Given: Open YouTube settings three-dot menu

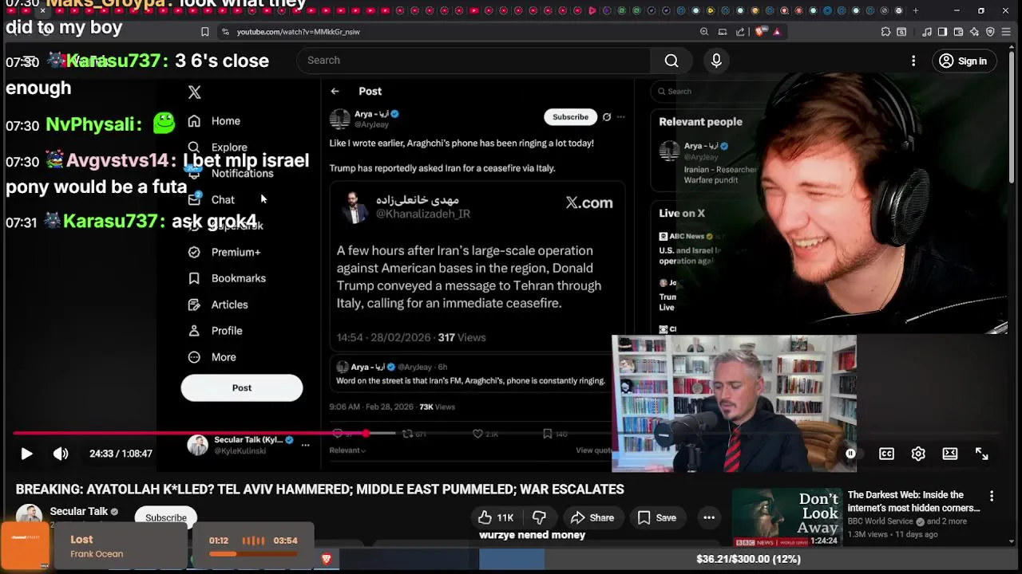Looking at the screenshot, I should pos(913,61).
